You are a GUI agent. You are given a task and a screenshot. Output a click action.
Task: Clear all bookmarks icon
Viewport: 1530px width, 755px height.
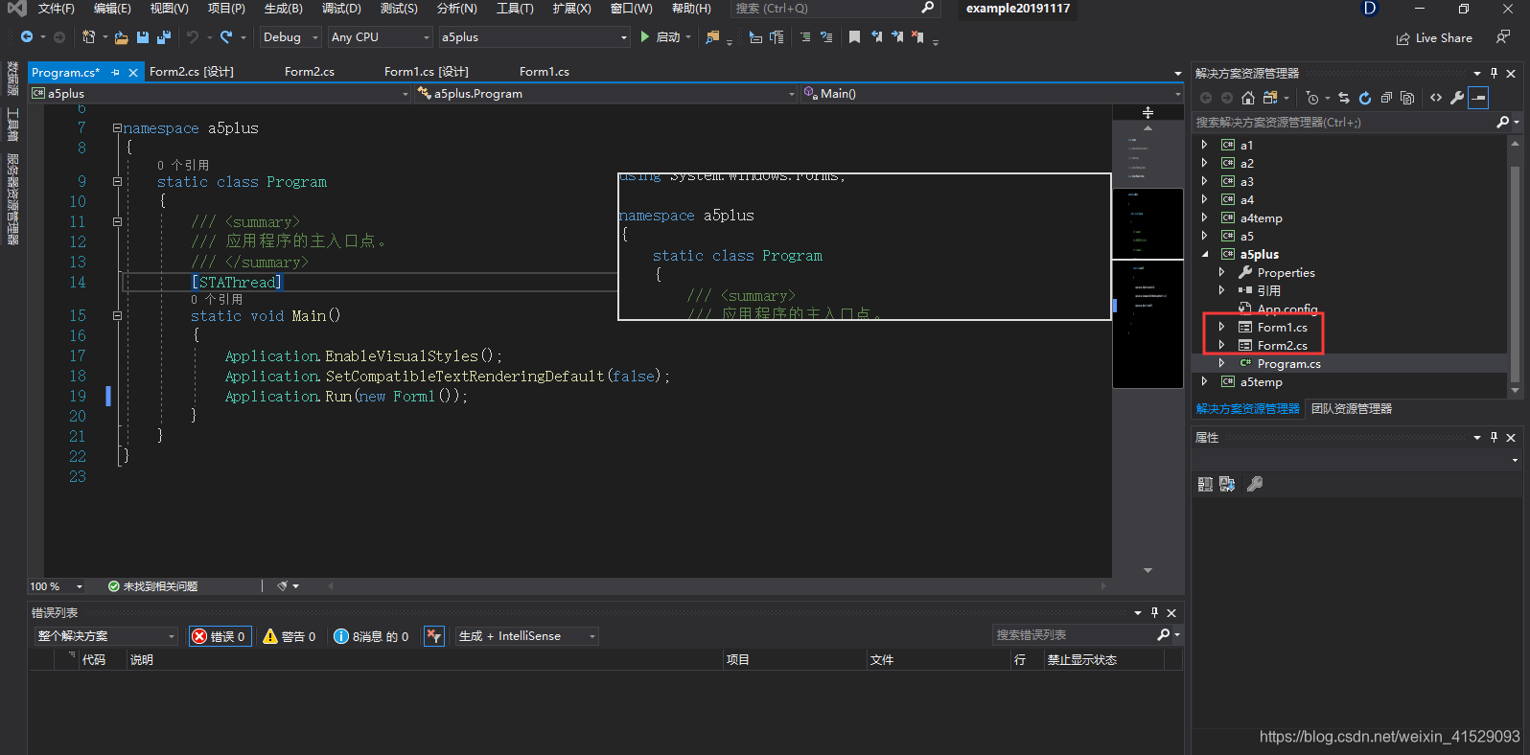tap(918, 37)
